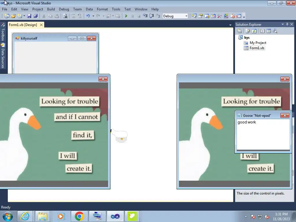Click the Uncomment Lines toolbar icon
The image size is (296, 222).
(80, 16)
